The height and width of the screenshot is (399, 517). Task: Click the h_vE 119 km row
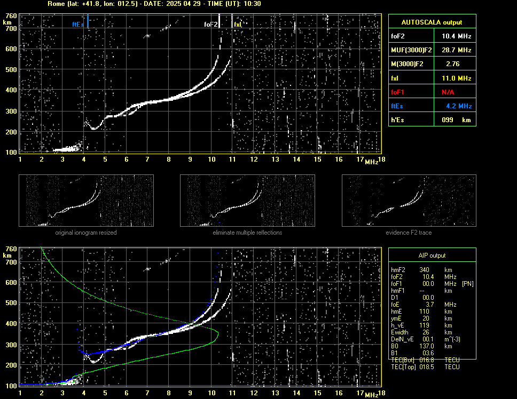tap(421, 325)
